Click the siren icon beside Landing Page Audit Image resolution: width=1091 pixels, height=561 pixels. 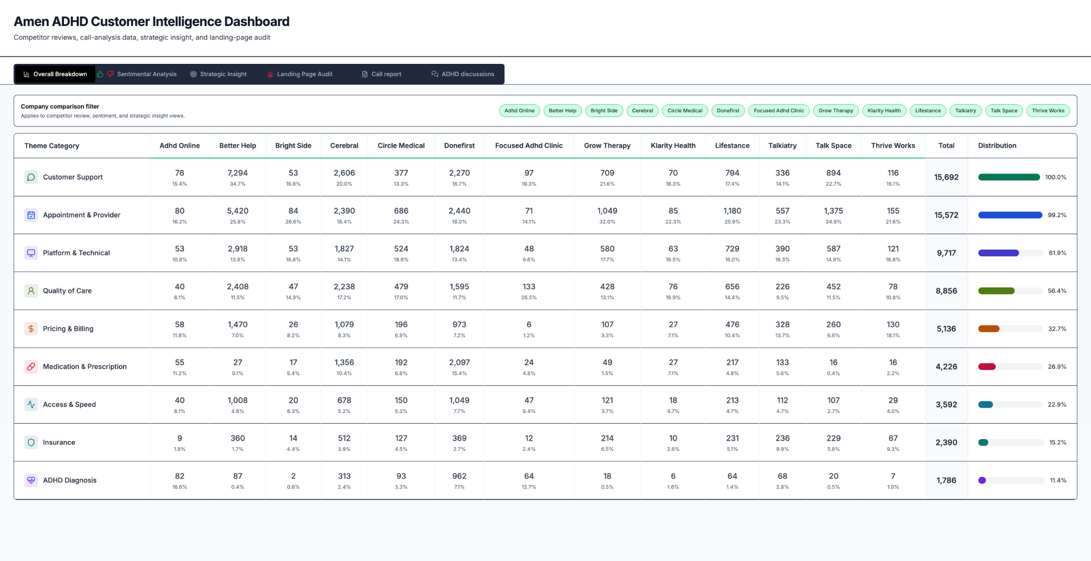point(270,74)
